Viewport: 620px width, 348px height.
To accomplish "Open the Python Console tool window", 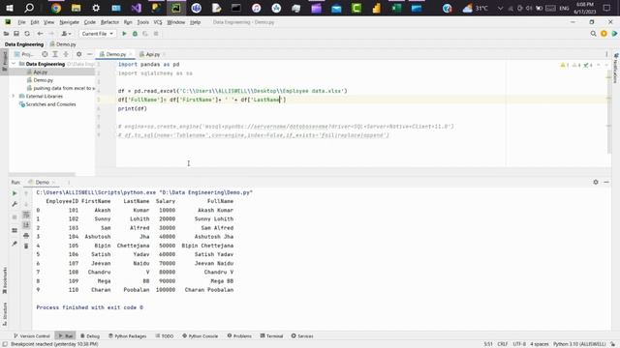I will [x=201, y=336].
